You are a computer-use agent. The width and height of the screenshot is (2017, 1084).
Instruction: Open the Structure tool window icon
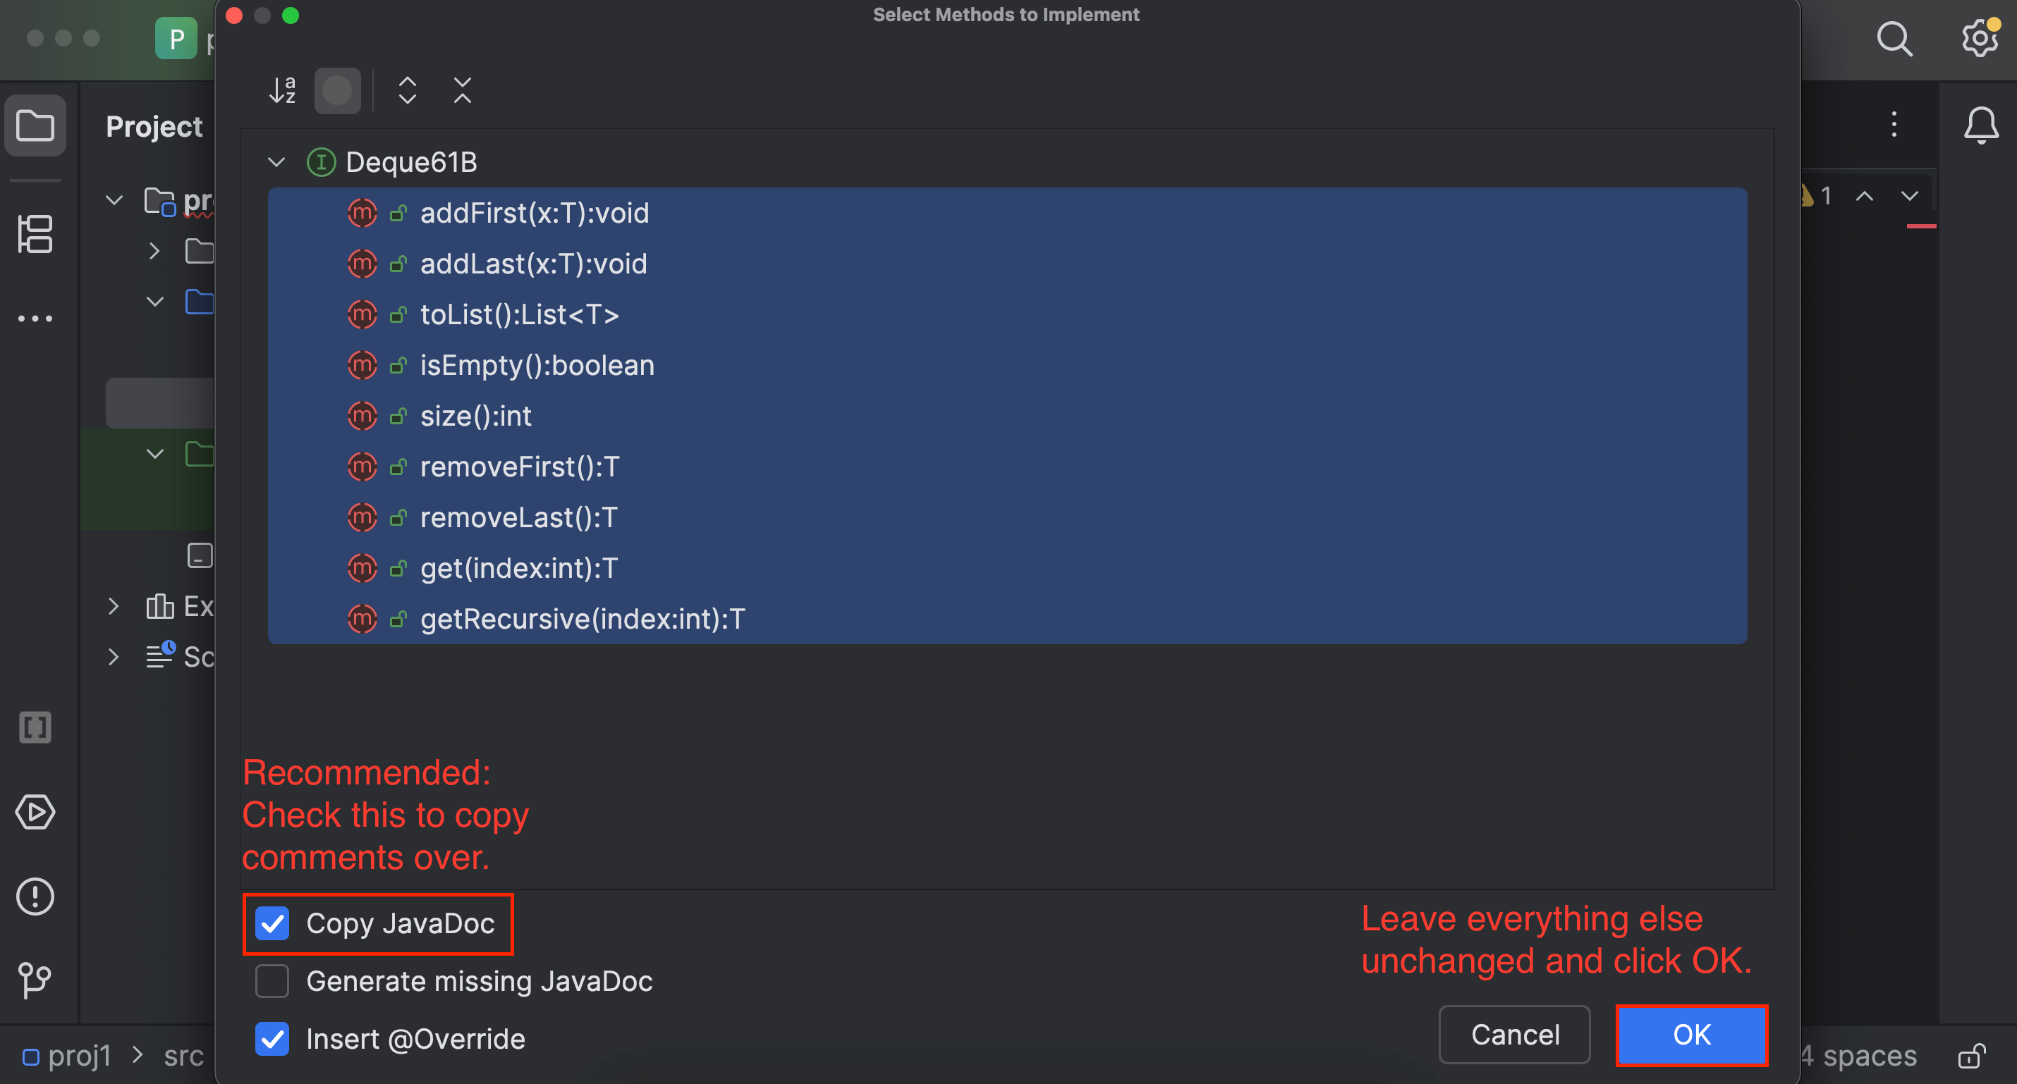click(x=35, y=233)
